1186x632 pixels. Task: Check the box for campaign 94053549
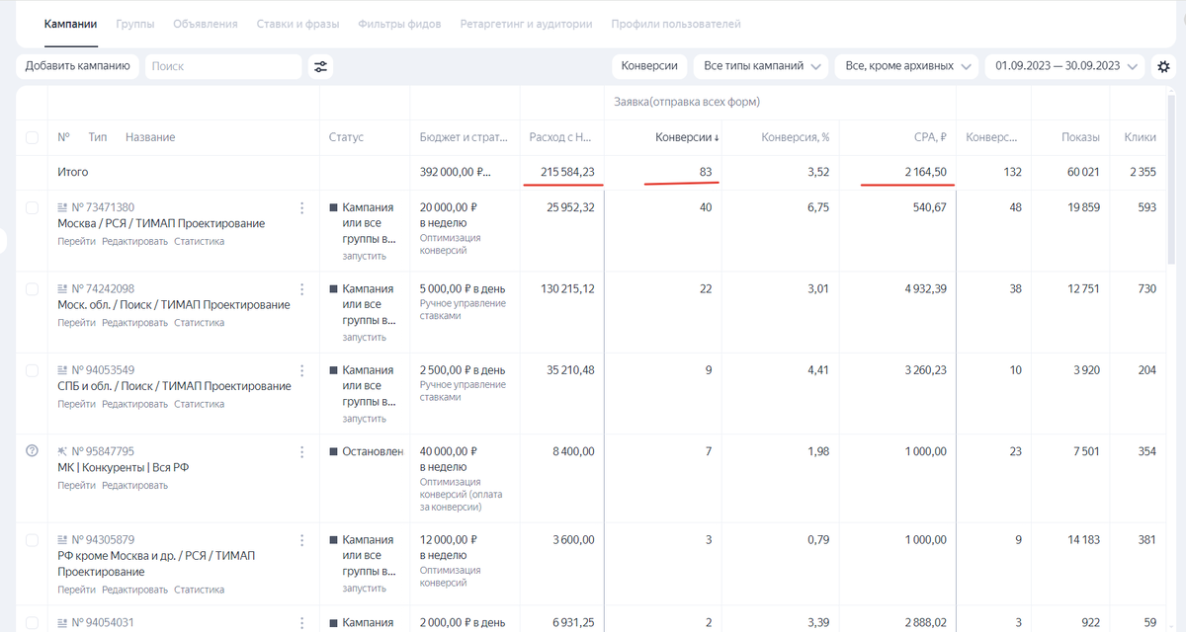pyautogui.click(x=32, y=370)
